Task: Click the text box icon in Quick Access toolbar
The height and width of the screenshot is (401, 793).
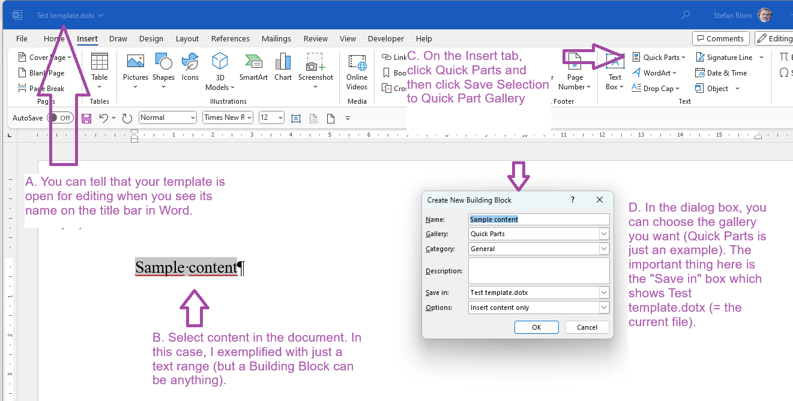Action: tap(296, 118)
